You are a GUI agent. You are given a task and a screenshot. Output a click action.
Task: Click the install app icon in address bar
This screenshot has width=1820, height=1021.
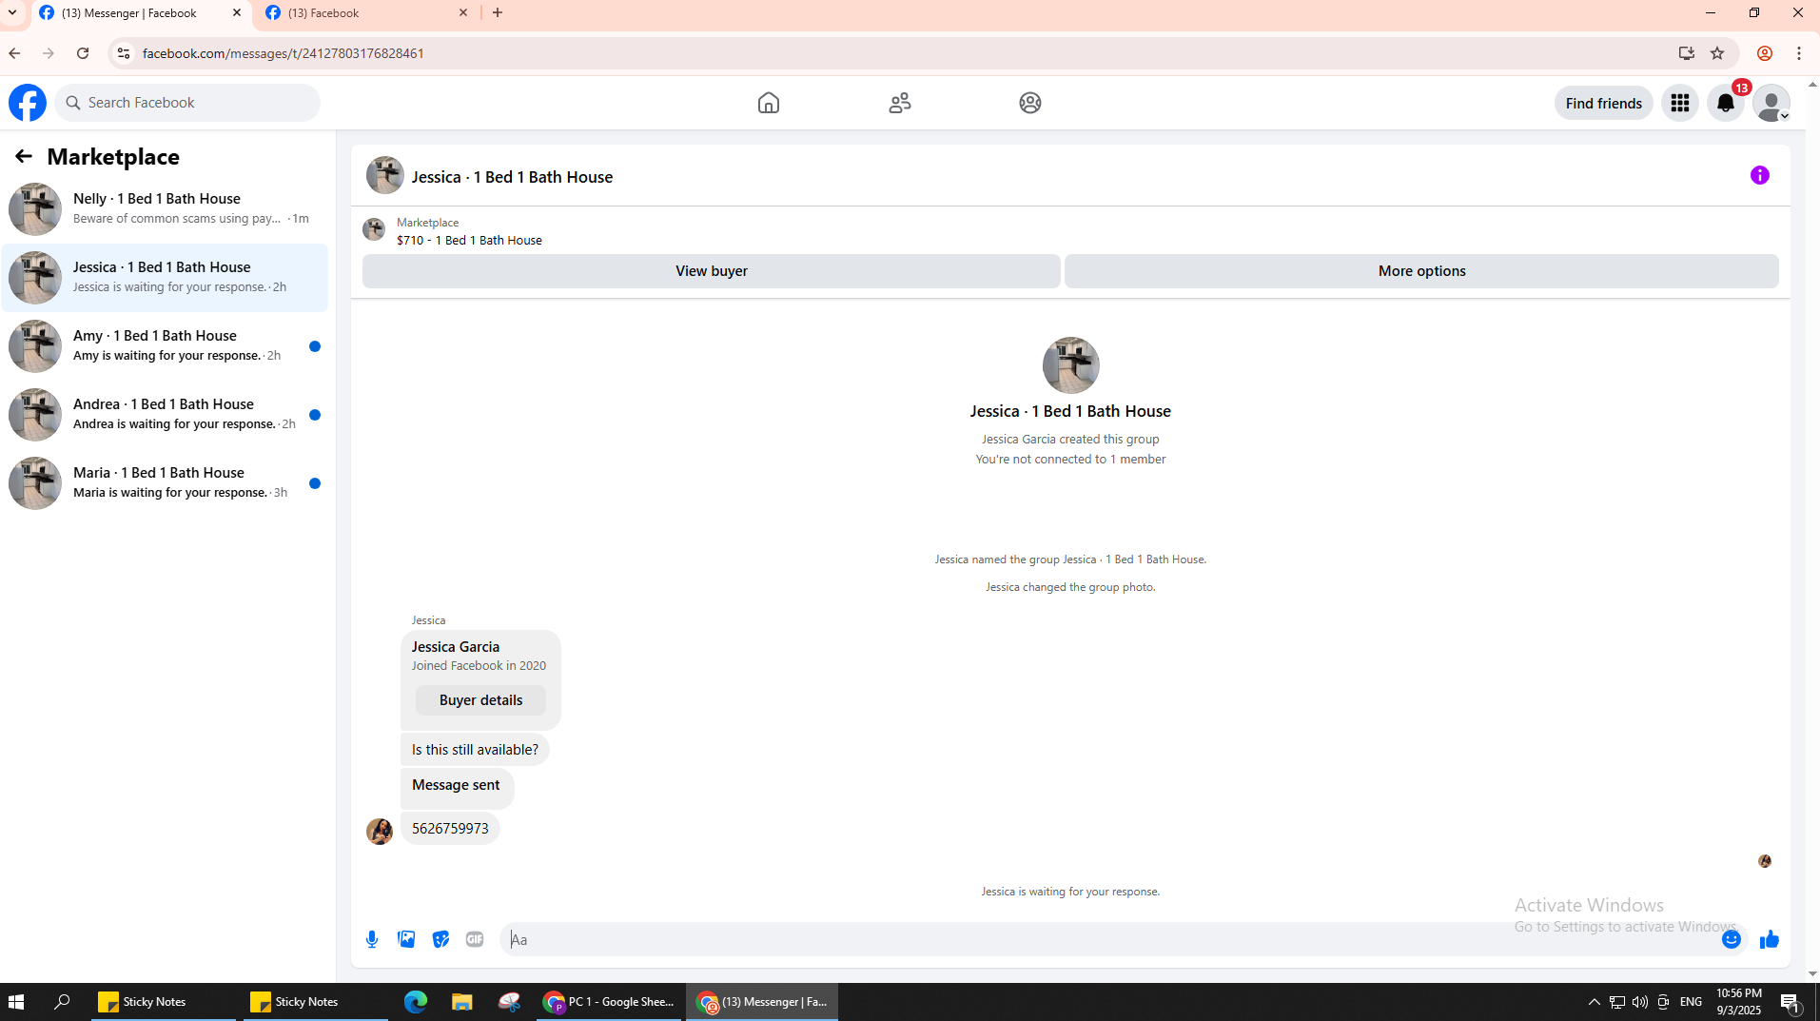1687,53
